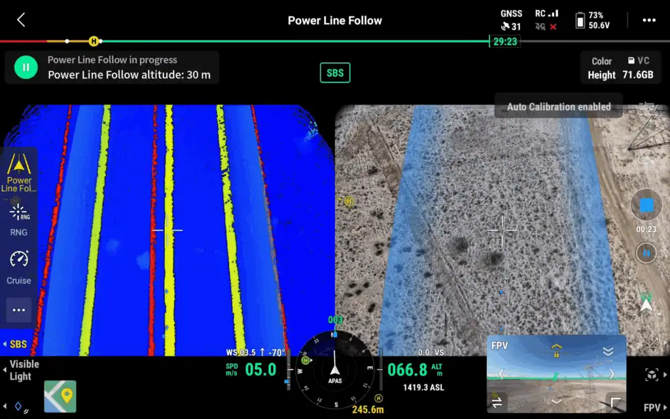
Task: Tap the single down chevron in FPV window
Action: pyautogui.click(x=556, y=401)
